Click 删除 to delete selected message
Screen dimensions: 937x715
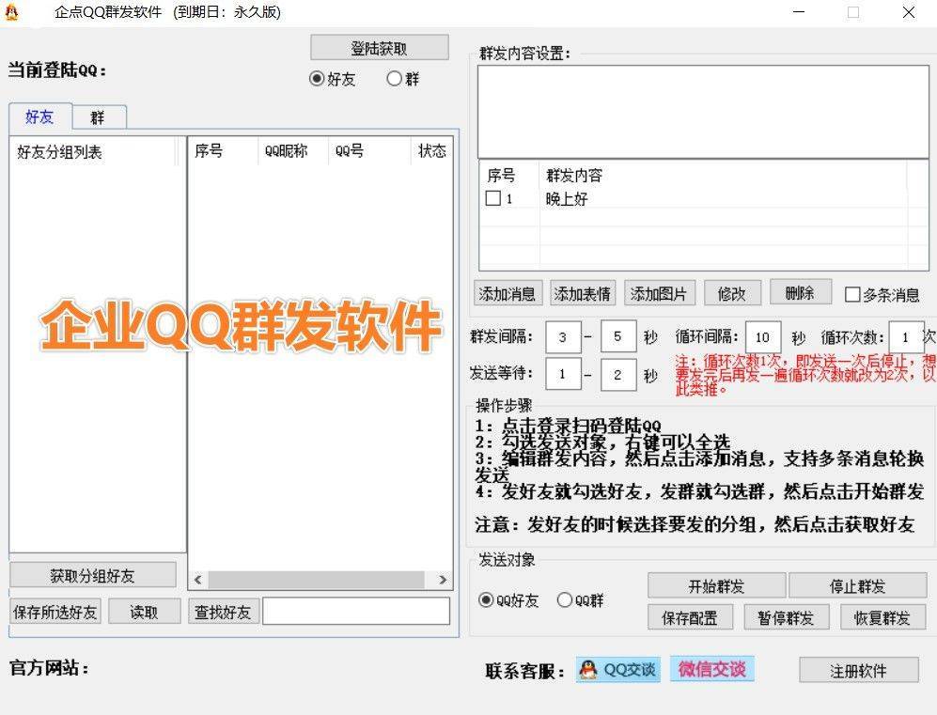800,293
